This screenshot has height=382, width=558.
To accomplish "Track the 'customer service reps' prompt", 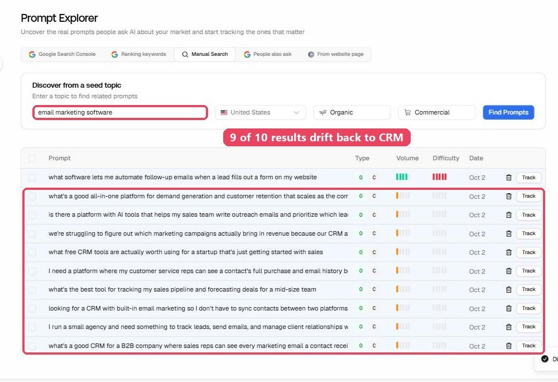I will [528, 271].
